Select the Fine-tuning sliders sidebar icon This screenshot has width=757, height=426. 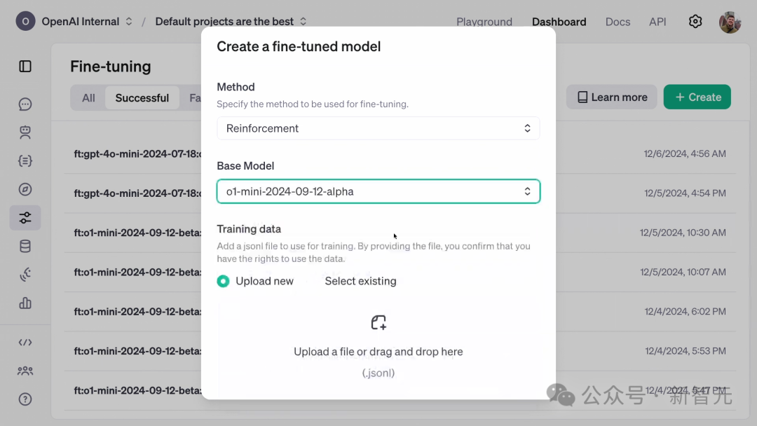(25, 218)
